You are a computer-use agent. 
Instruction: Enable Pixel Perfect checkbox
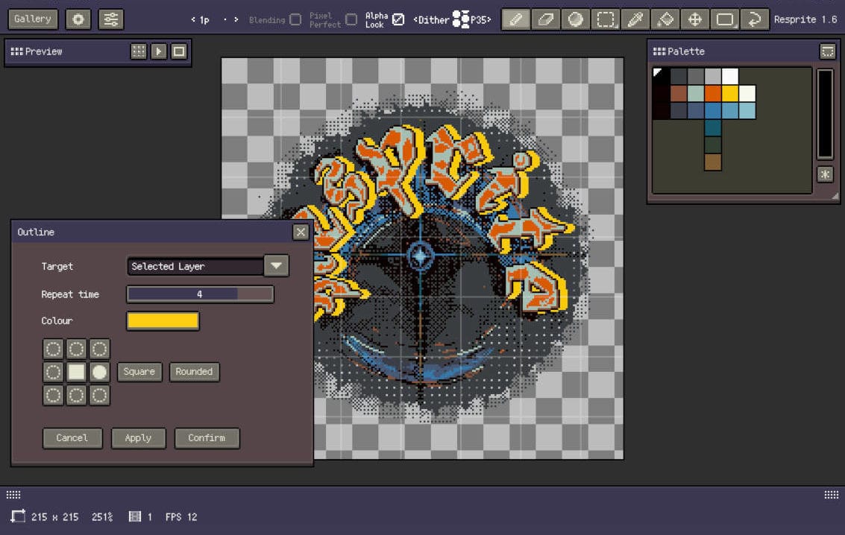tap(351, 19)
